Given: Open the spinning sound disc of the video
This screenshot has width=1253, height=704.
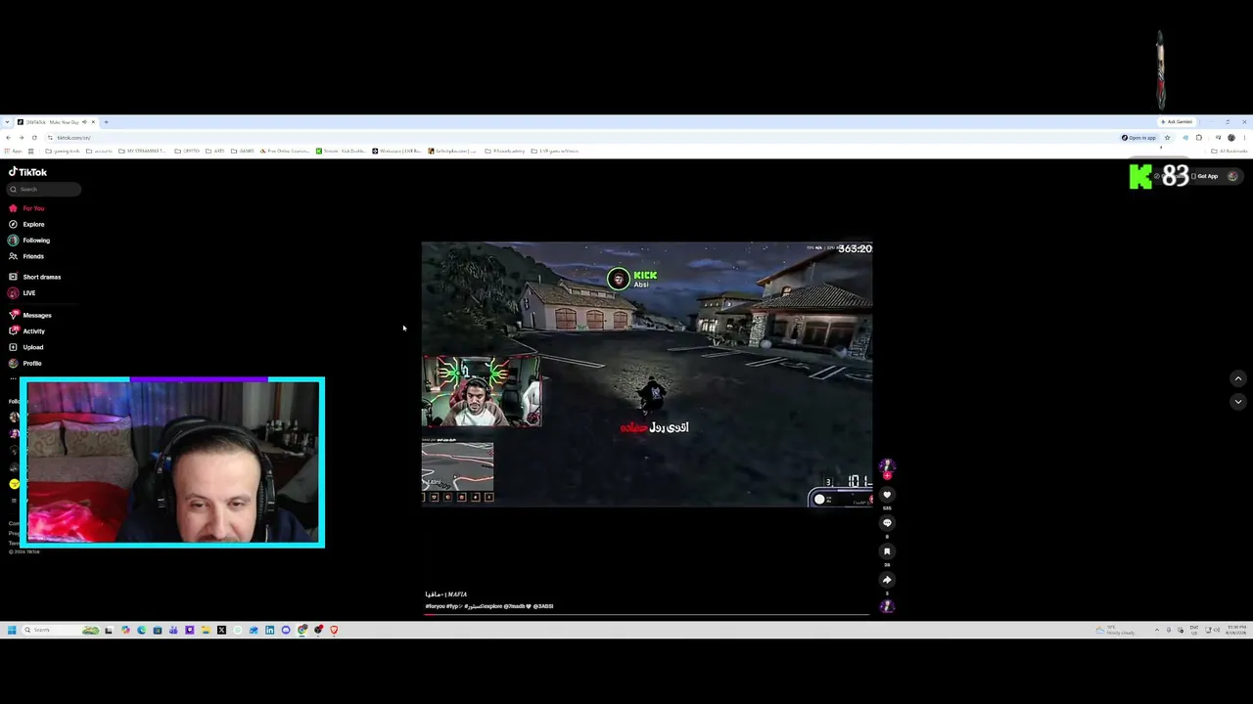Looking at the screenshot, I should click(x=887, y=606).
